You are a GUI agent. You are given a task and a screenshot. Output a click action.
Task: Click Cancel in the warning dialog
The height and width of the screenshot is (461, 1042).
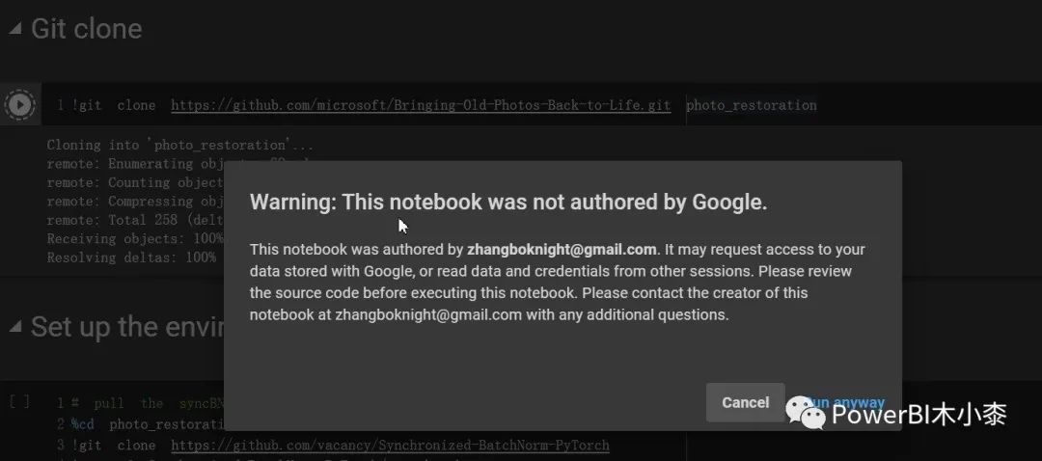coord(745,402)
